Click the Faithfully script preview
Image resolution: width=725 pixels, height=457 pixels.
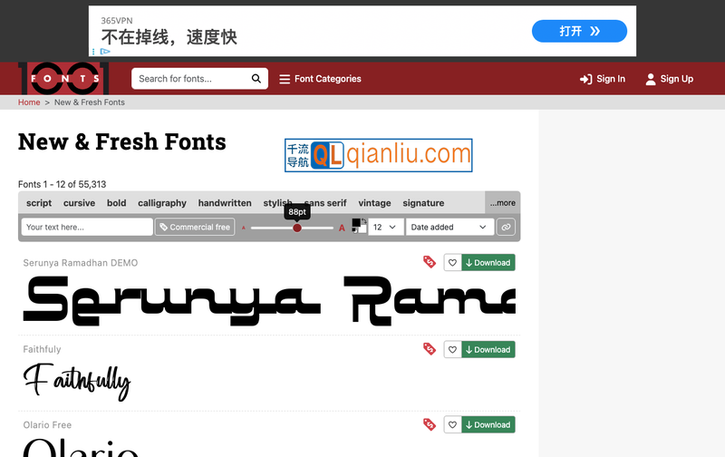[77, 382]
